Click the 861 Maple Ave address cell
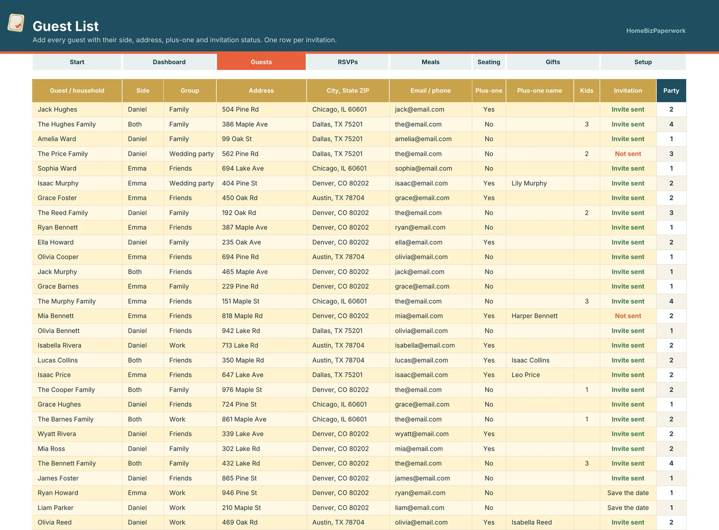 coord(261,419)
